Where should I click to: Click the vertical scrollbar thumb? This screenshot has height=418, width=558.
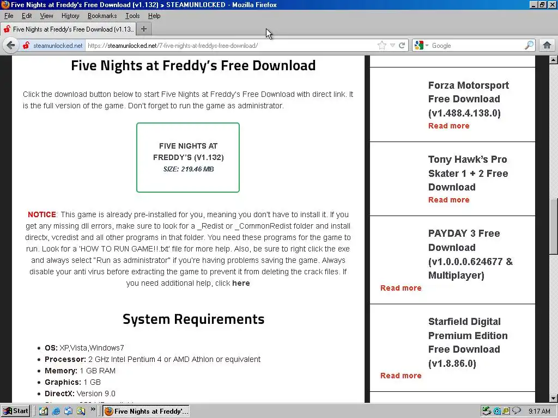pyautogui.click(x=554, y=226)
